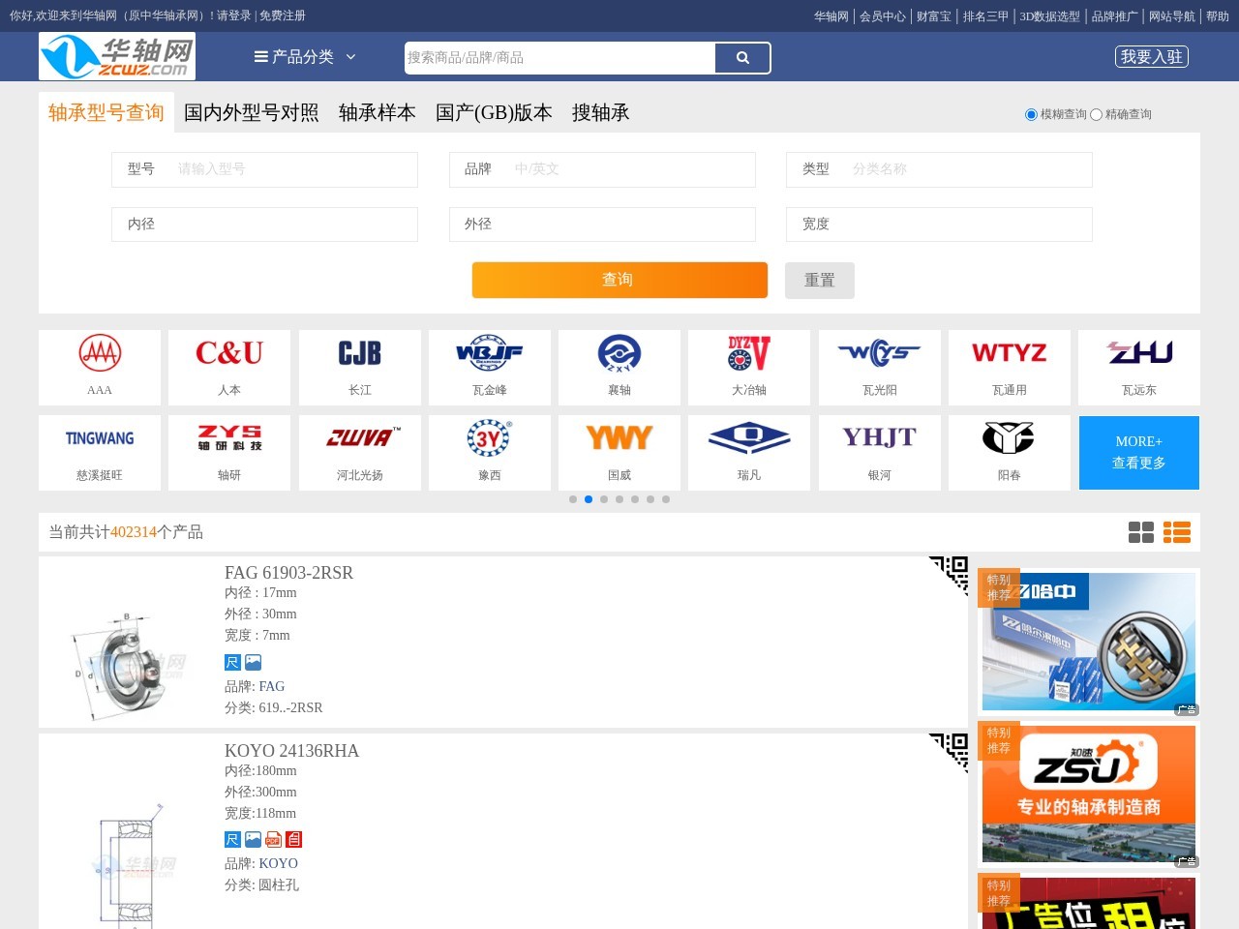Open the ZWVA 河北光扬 brand tile
Screen dimensions: 1239x929
360,453
